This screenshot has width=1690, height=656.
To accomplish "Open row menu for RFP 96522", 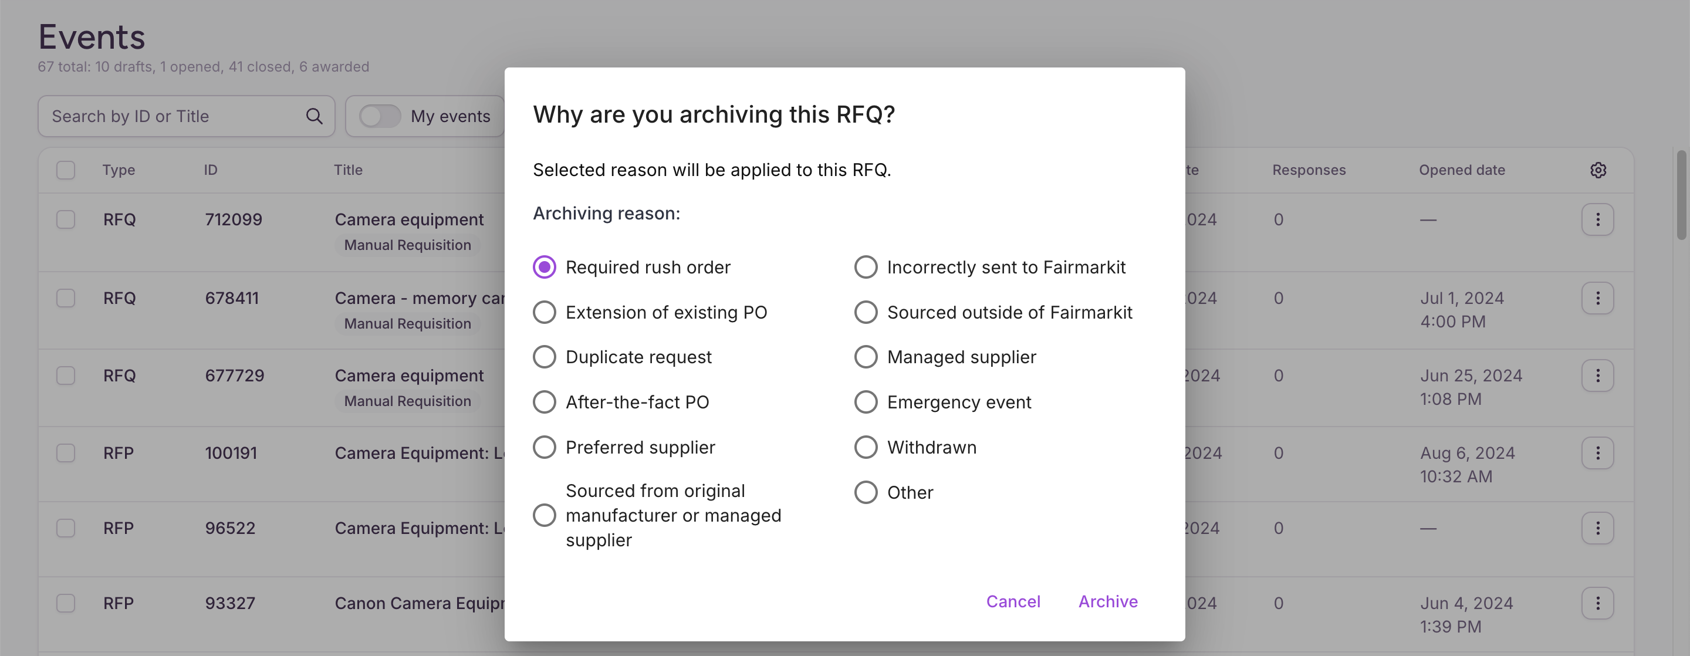I will [1597, 528].
